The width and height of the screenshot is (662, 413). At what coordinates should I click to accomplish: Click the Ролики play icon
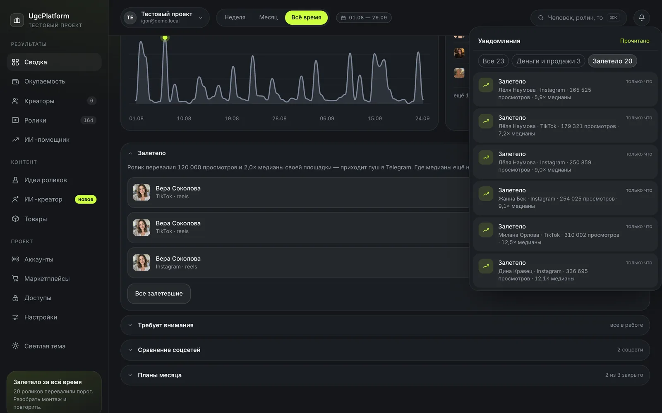click(x=15, y=120)
